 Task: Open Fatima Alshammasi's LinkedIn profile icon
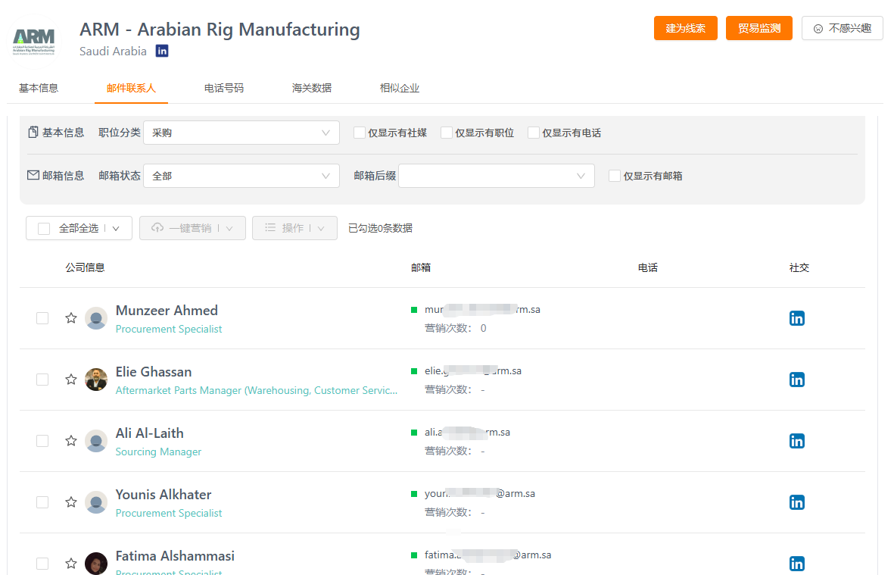[796, 564]
